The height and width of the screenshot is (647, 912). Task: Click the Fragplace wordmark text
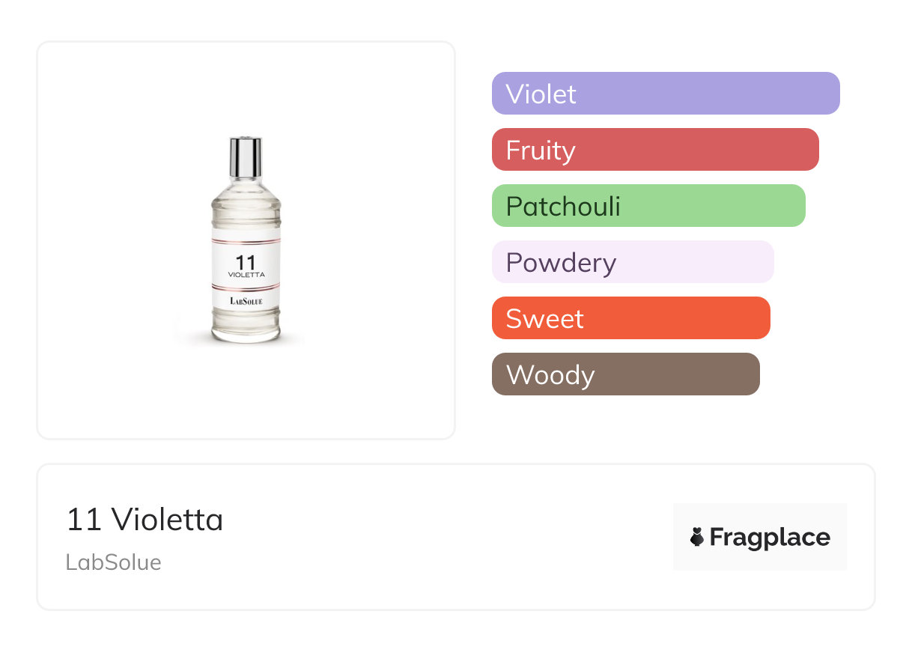[x=770, y=538]
